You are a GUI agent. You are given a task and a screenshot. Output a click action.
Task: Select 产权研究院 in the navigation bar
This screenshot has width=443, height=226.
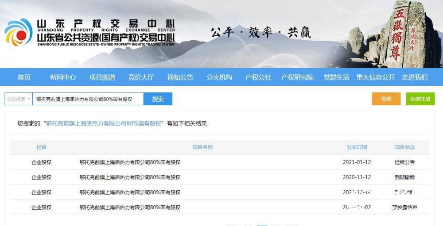(x=297, y=77)
